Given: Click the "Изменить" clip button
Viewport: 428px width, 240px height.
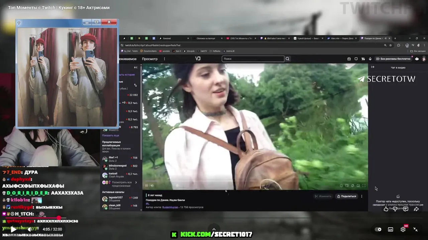Looking at the screenshot, I should 323,196.
